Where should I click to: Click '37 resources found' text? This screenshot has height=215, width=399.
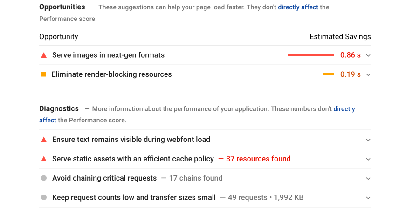pos(258,159)
